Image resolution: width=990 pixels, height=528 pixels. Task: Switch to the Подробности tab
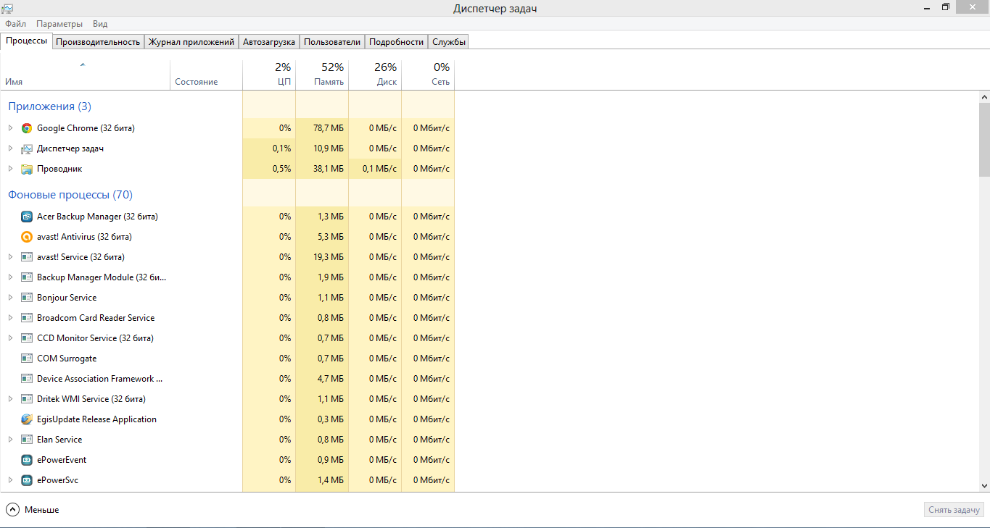coord(396,42)
